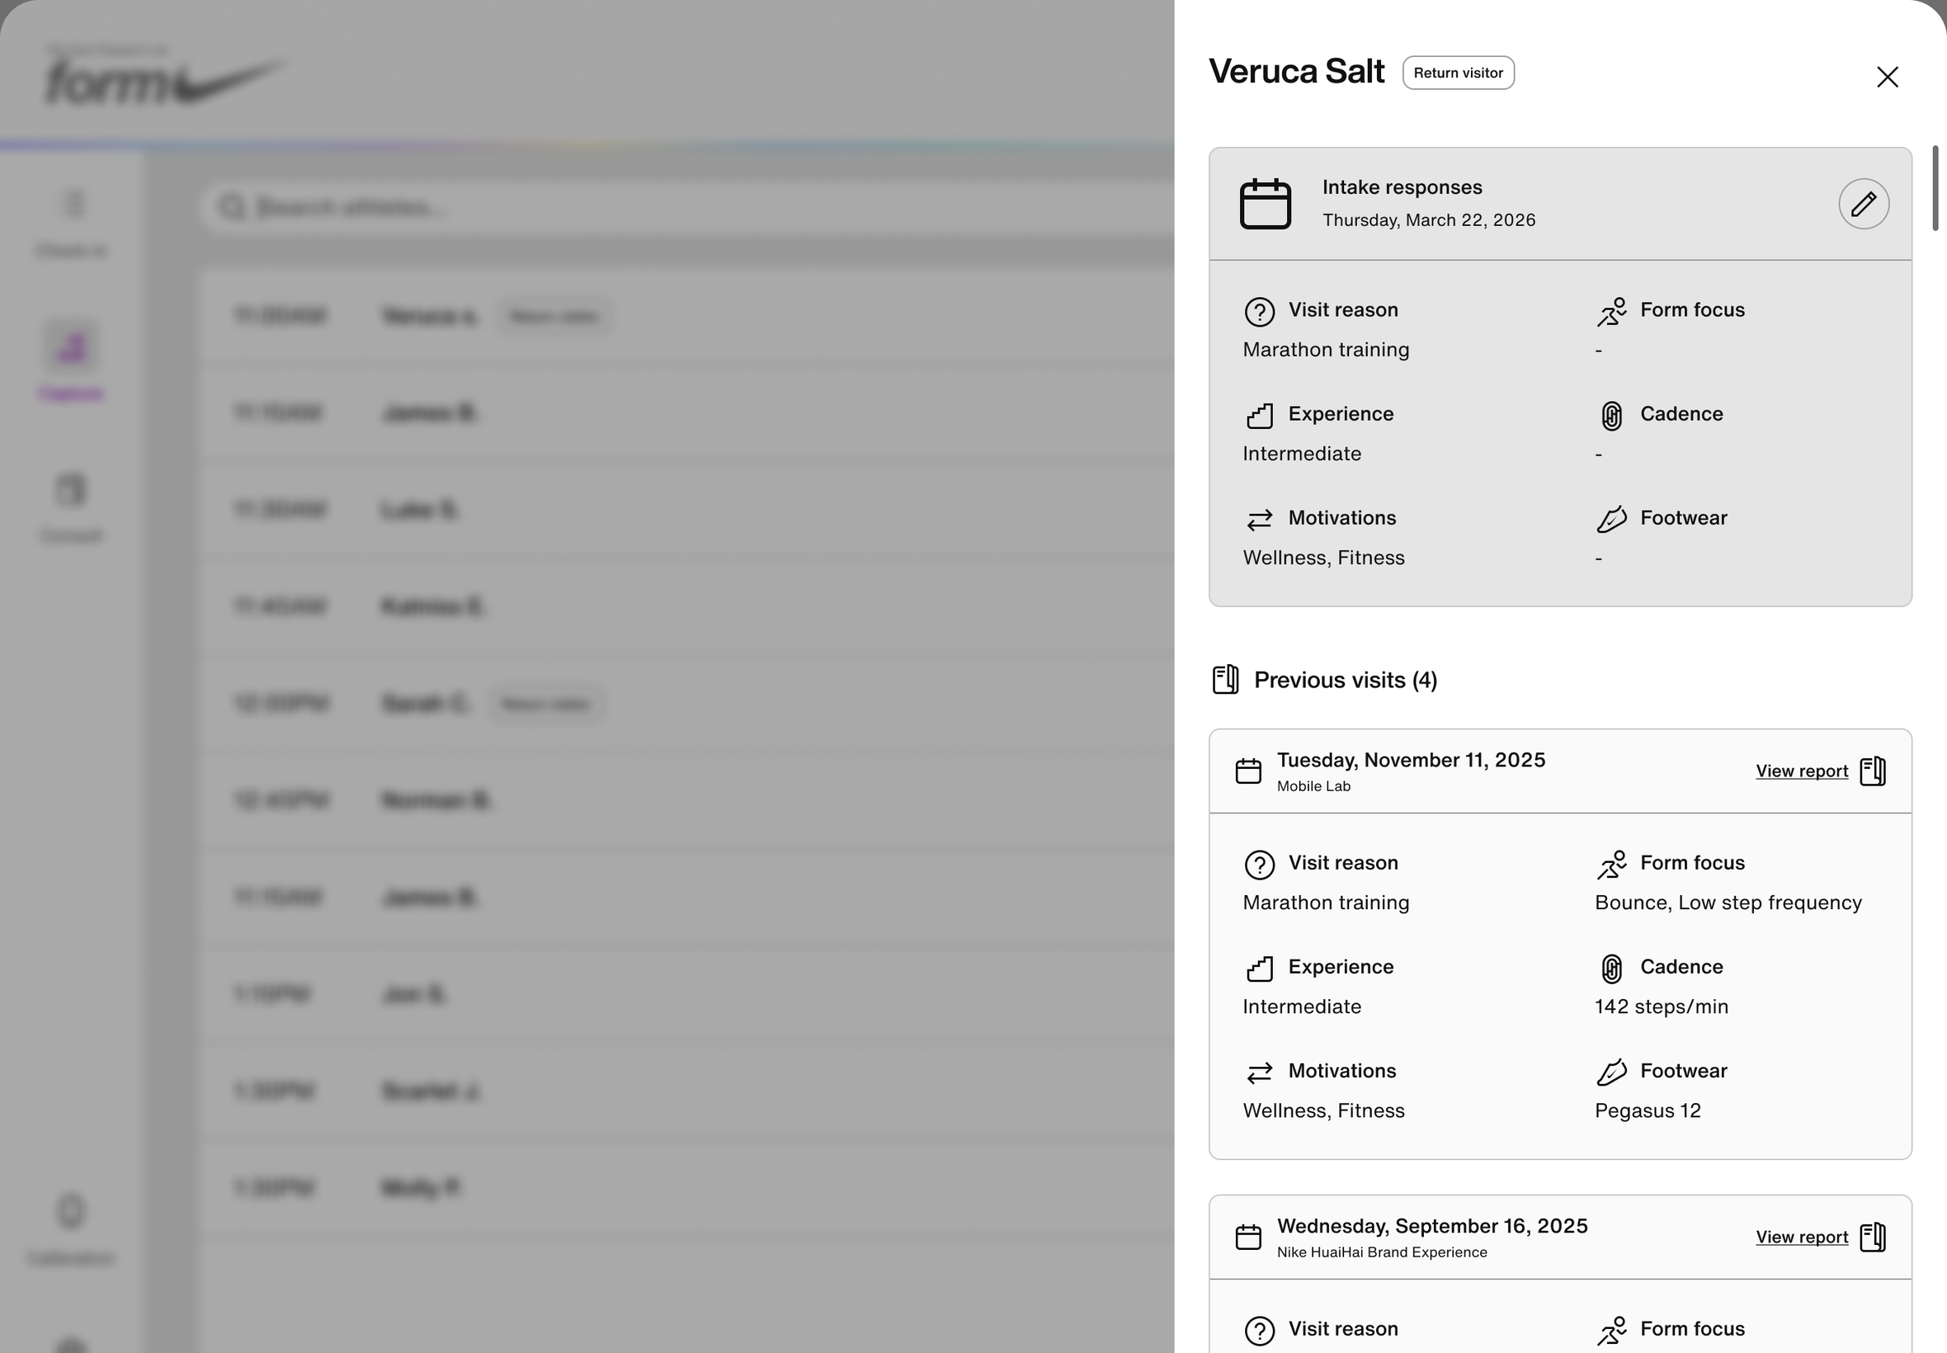This screenshot has width=1947, height=1353.
Task: Click Experience stairs icon in Intake responses
Action: click(1259, 416)
